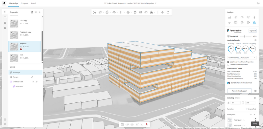The height and width of the screenshot is (129, 263).
Task: Open the microclimate thermometer analysis
Action: pos(254,17)
